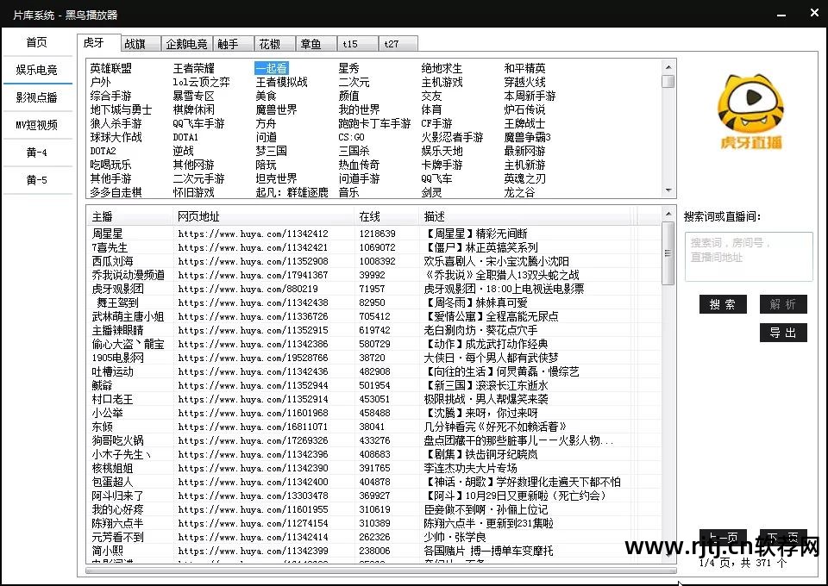The width and height of the screenshot is (828, 586).
Task: Select the 吐槽运动 streamer row
Action: [374, 372]
